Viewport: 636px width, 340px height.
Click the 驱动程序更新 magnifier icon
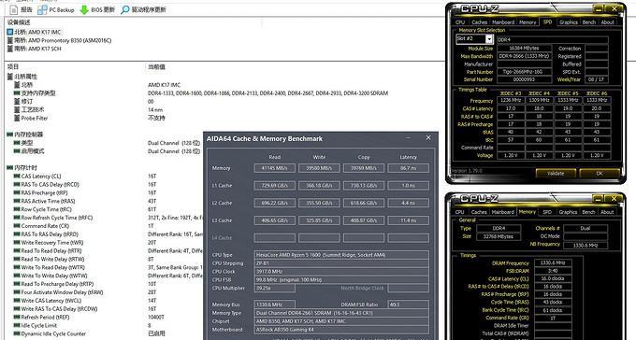(x=125, y=9)
